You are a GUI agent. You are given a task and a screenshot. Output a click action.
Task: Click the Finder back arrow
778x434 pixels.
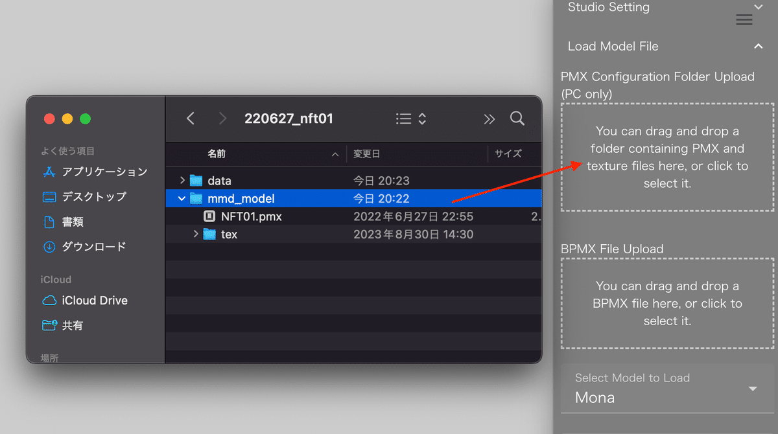(x=191, y=119)
